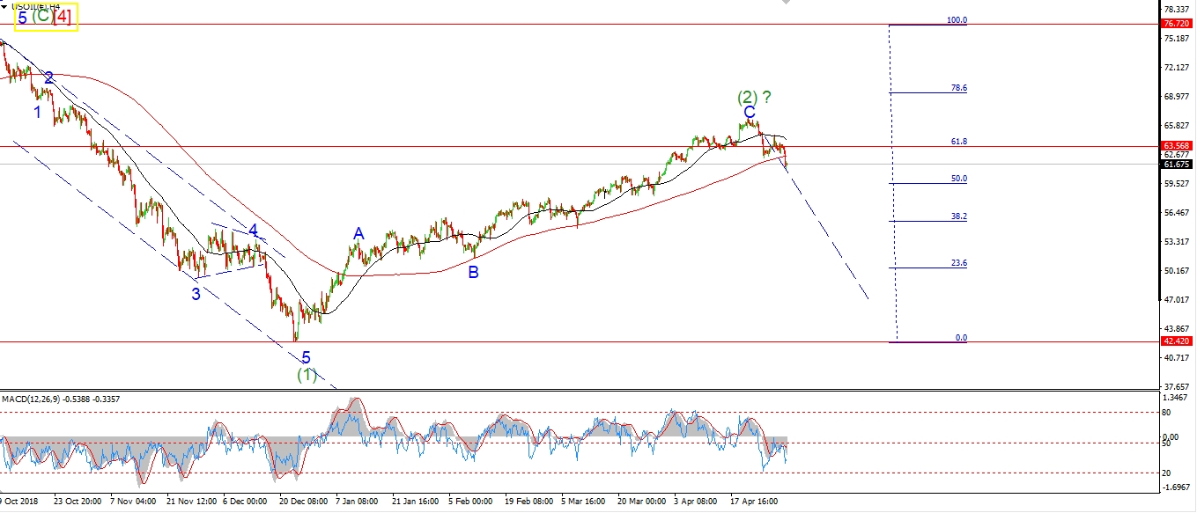Click the current price 61.675 label
The image size is (1197, 513).
(x=1177, y=165)
